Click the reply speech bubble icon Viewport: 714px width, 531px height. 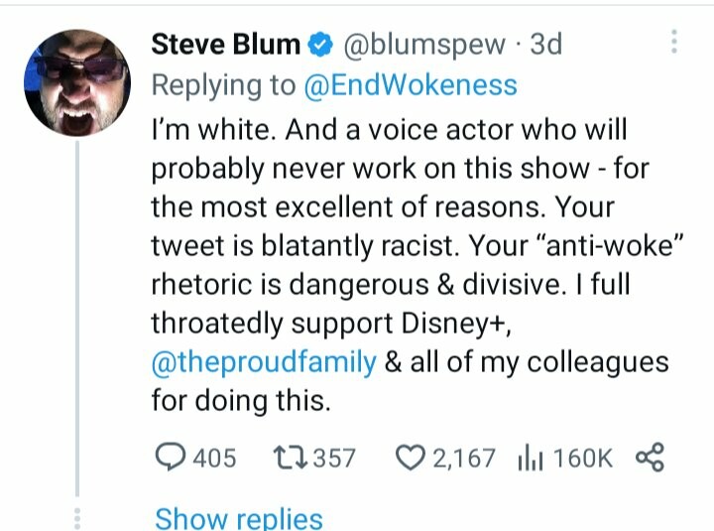pos(172,458)
